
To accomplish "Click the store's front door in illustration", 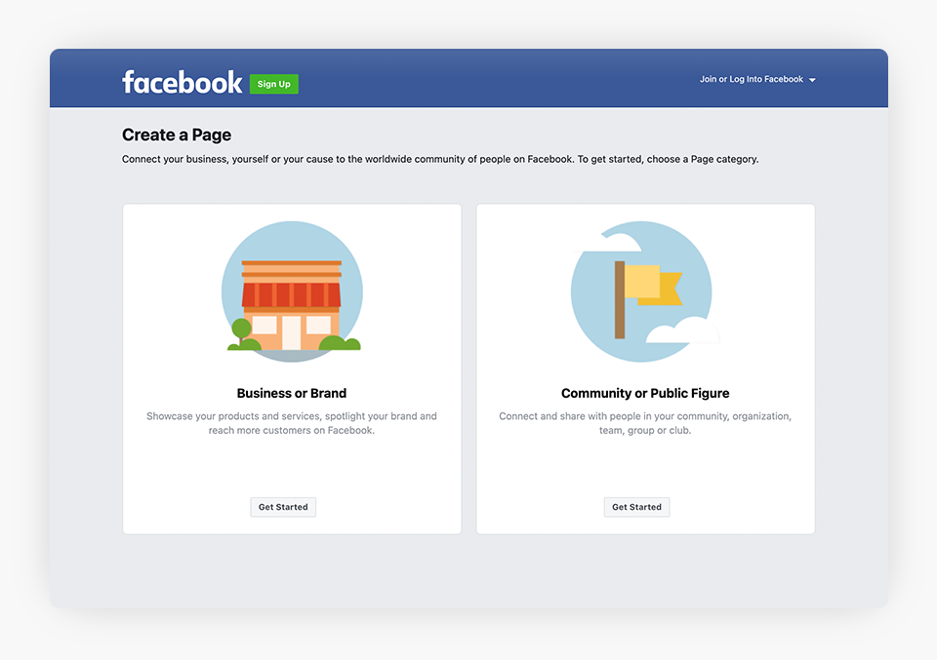I will pyautogui.click(x=291, y=332).
